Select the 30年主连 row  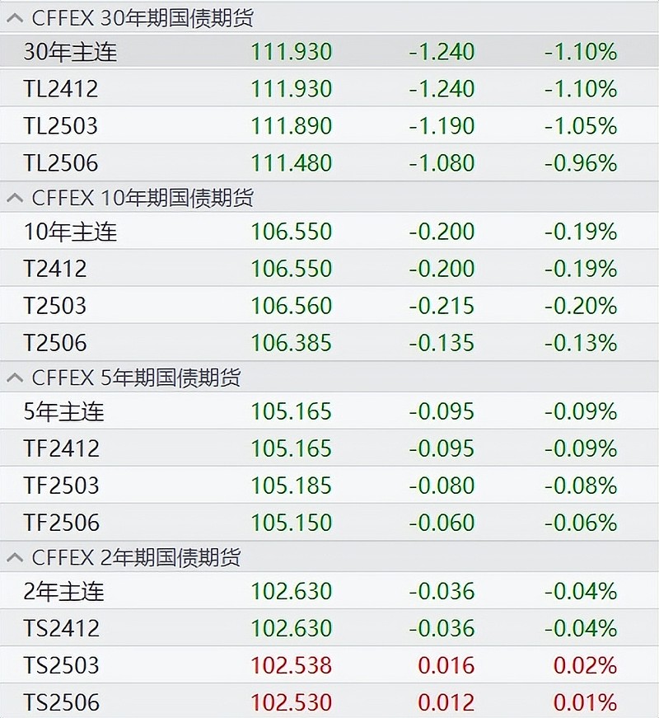click(329, 51)
